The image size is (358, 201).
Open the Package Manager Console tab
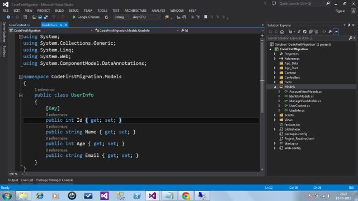click(55, 180)
